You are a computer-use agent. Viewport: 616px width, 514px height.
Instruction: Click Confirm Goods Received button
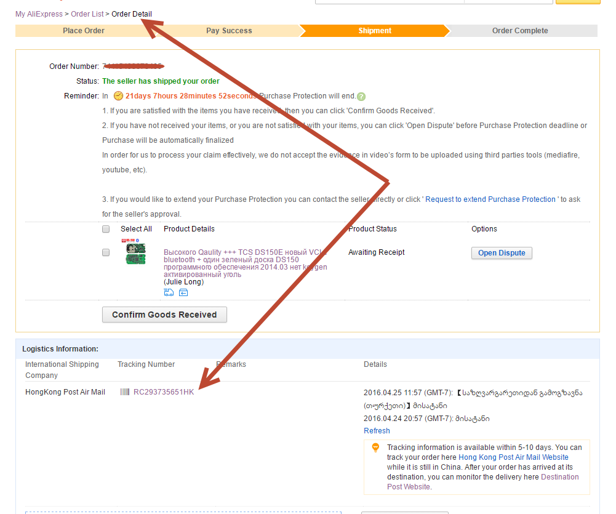pyautogui.click(x=164, y=315)
